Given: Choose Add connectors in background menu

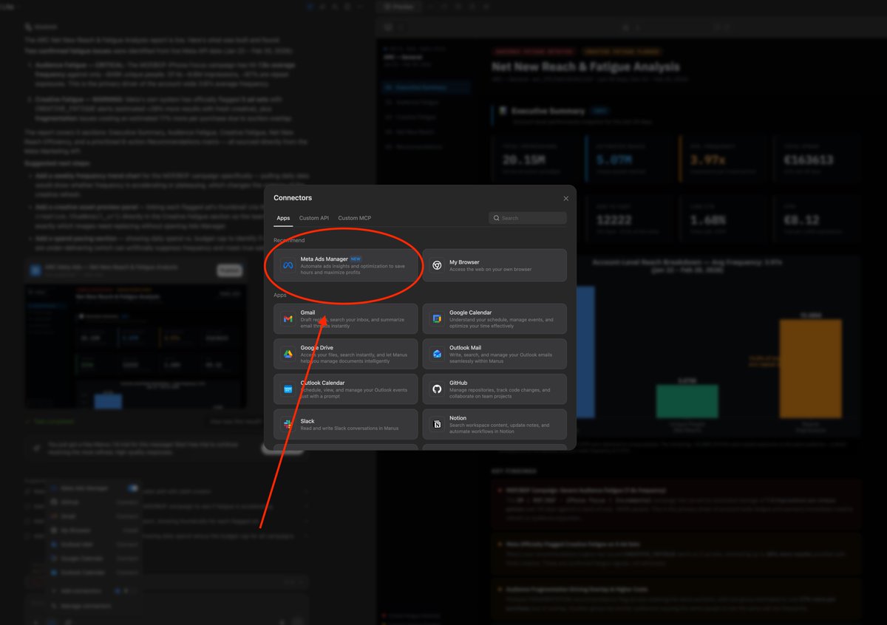Looking at the screenshot, I should click(x=81, y=591).
